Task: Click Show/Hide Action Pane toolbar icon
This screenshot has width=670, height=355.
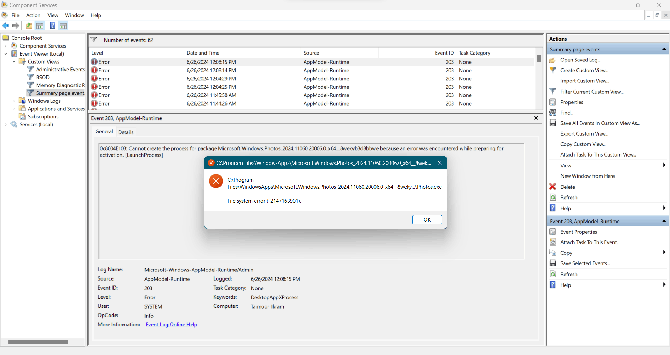Action: (63, 26)
